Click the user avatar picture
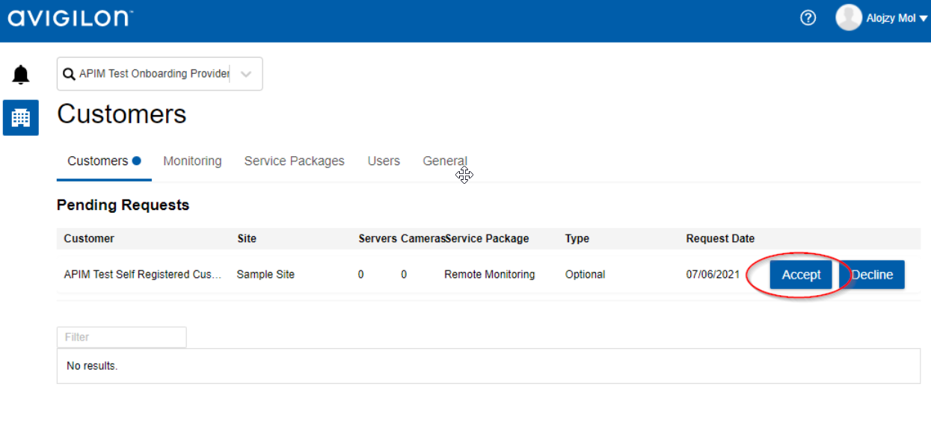 coord(848,18)
